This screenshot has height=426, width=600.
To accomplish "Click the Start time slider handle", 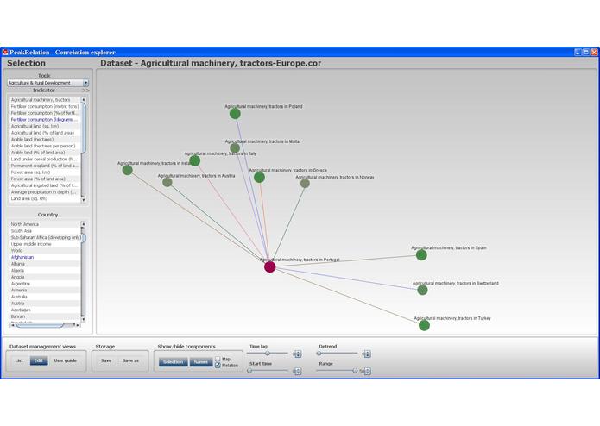I will [x=249, y=371].
